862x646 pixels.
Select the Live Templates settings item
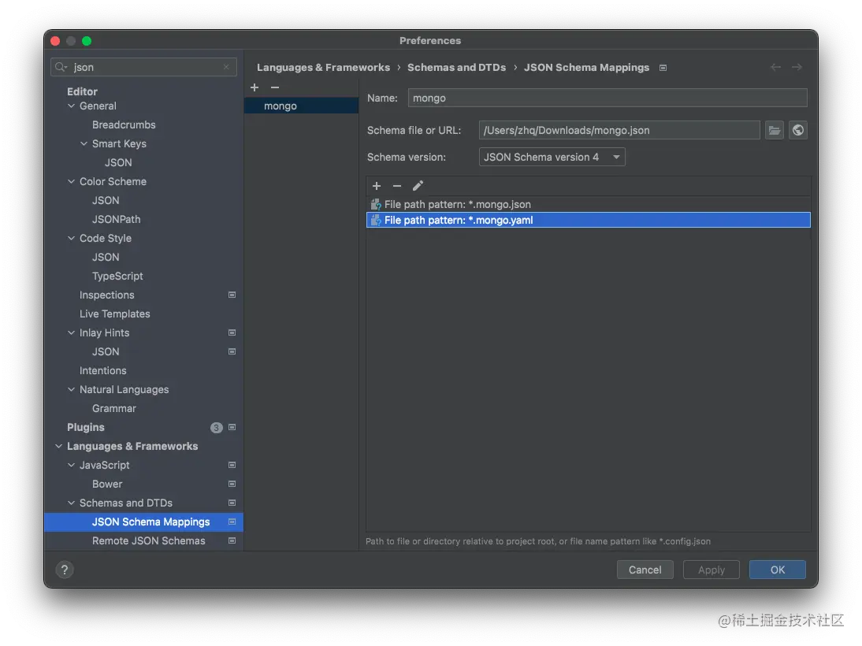pos(114,314)
